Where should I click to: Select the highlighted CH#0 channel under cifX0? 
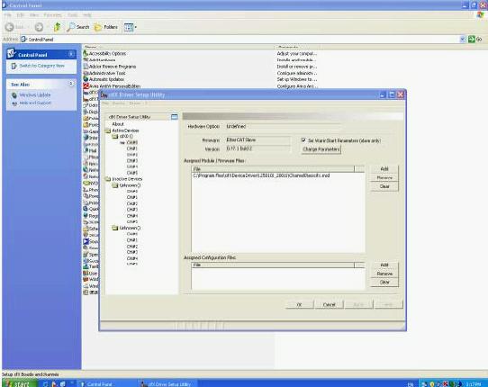pyautogui.click(x=132, y=142)
